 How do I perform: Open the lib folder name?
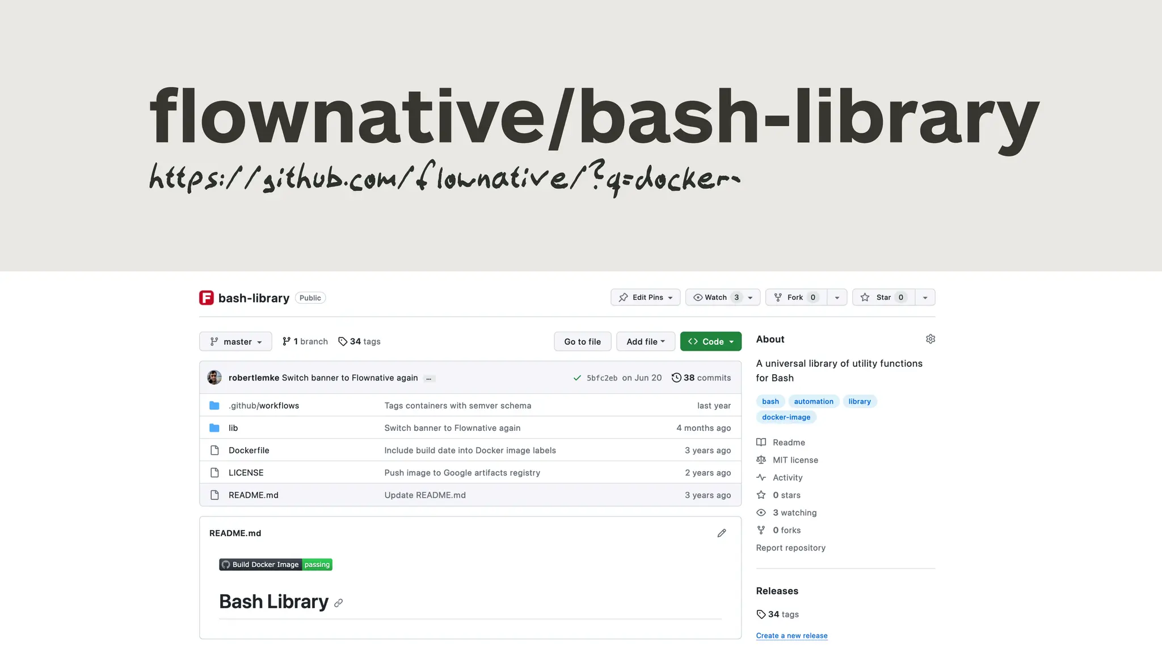click(x=233, y=428)
